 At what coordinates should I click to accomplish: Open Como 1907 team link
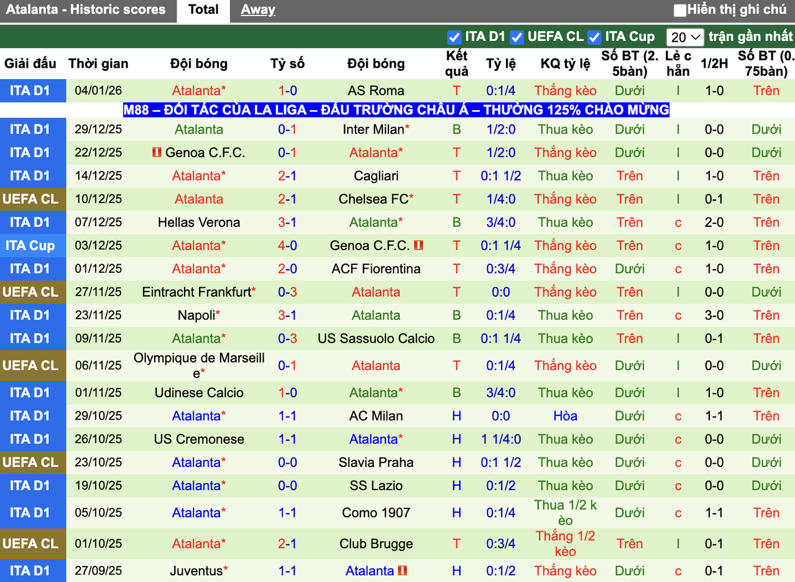[376, 513]
